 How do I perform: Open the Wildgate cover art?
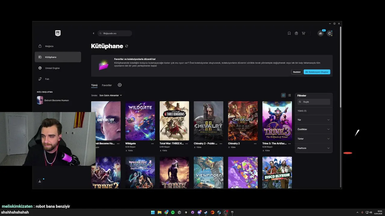click(x=140, y=121)
